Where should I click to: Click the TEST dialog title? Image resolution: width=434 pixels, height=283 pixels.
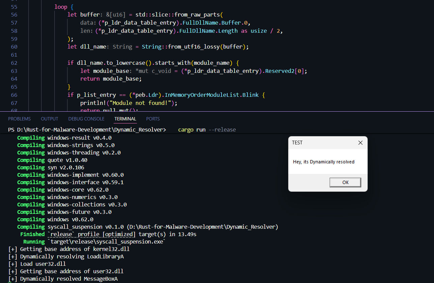click(297, 143)
